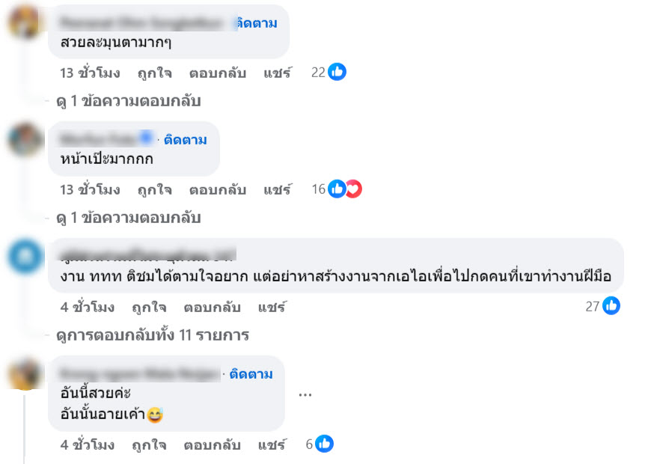Click ติดตาม to follow the first commenter
Screen dimensions: 657x464
coord(257,23)
